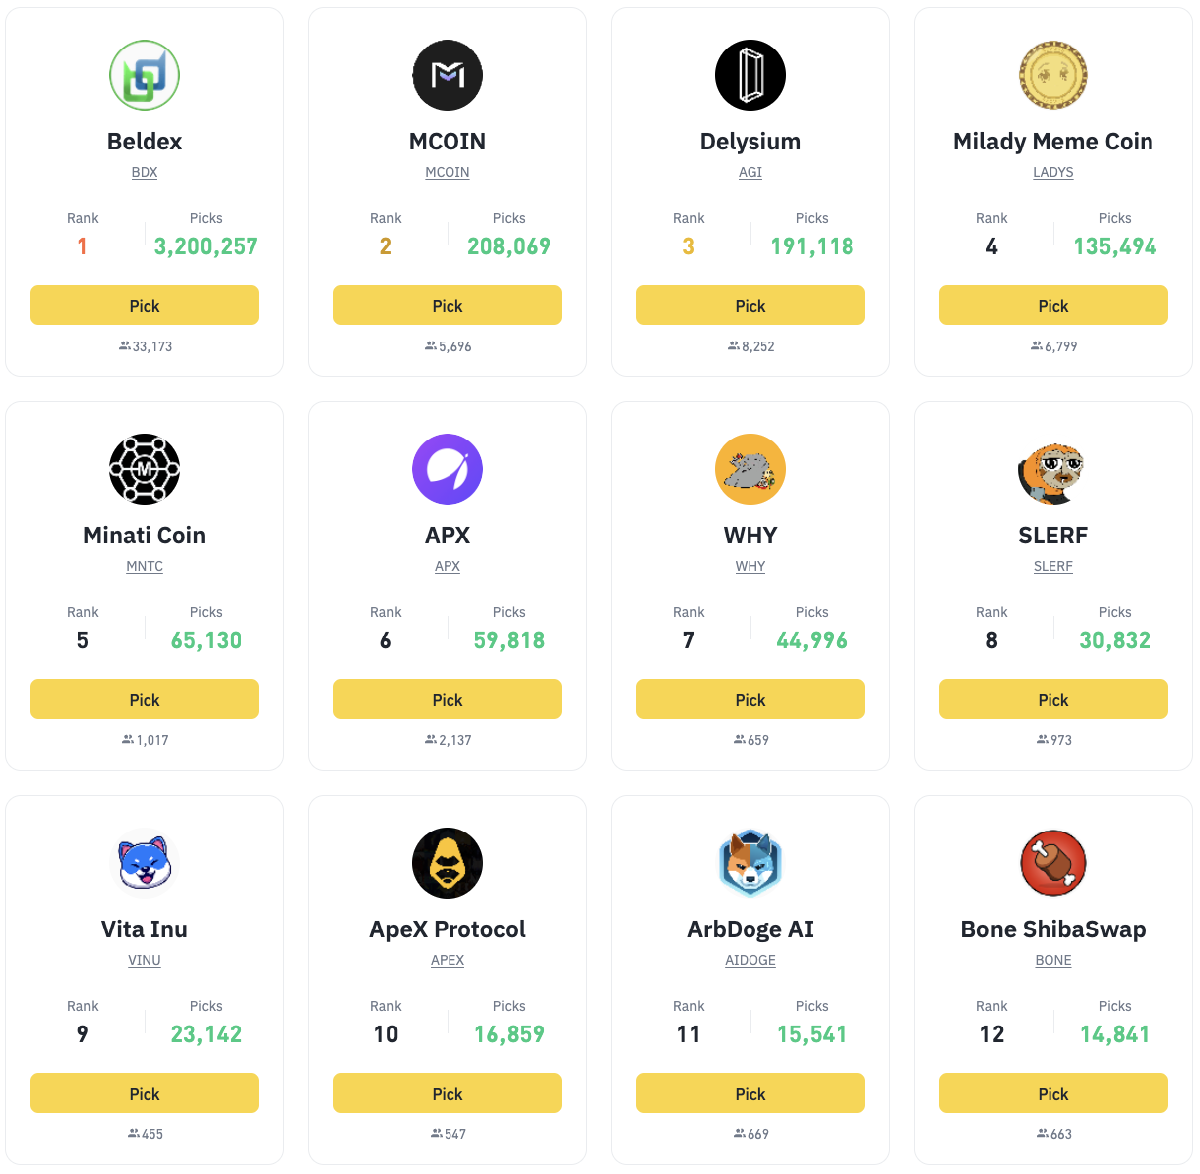Image resolution: width=1200 pixels, height=1174 pixels.
Task: Open the BDX ticker link
Action: pyautogui.click(x=145, y=172)
